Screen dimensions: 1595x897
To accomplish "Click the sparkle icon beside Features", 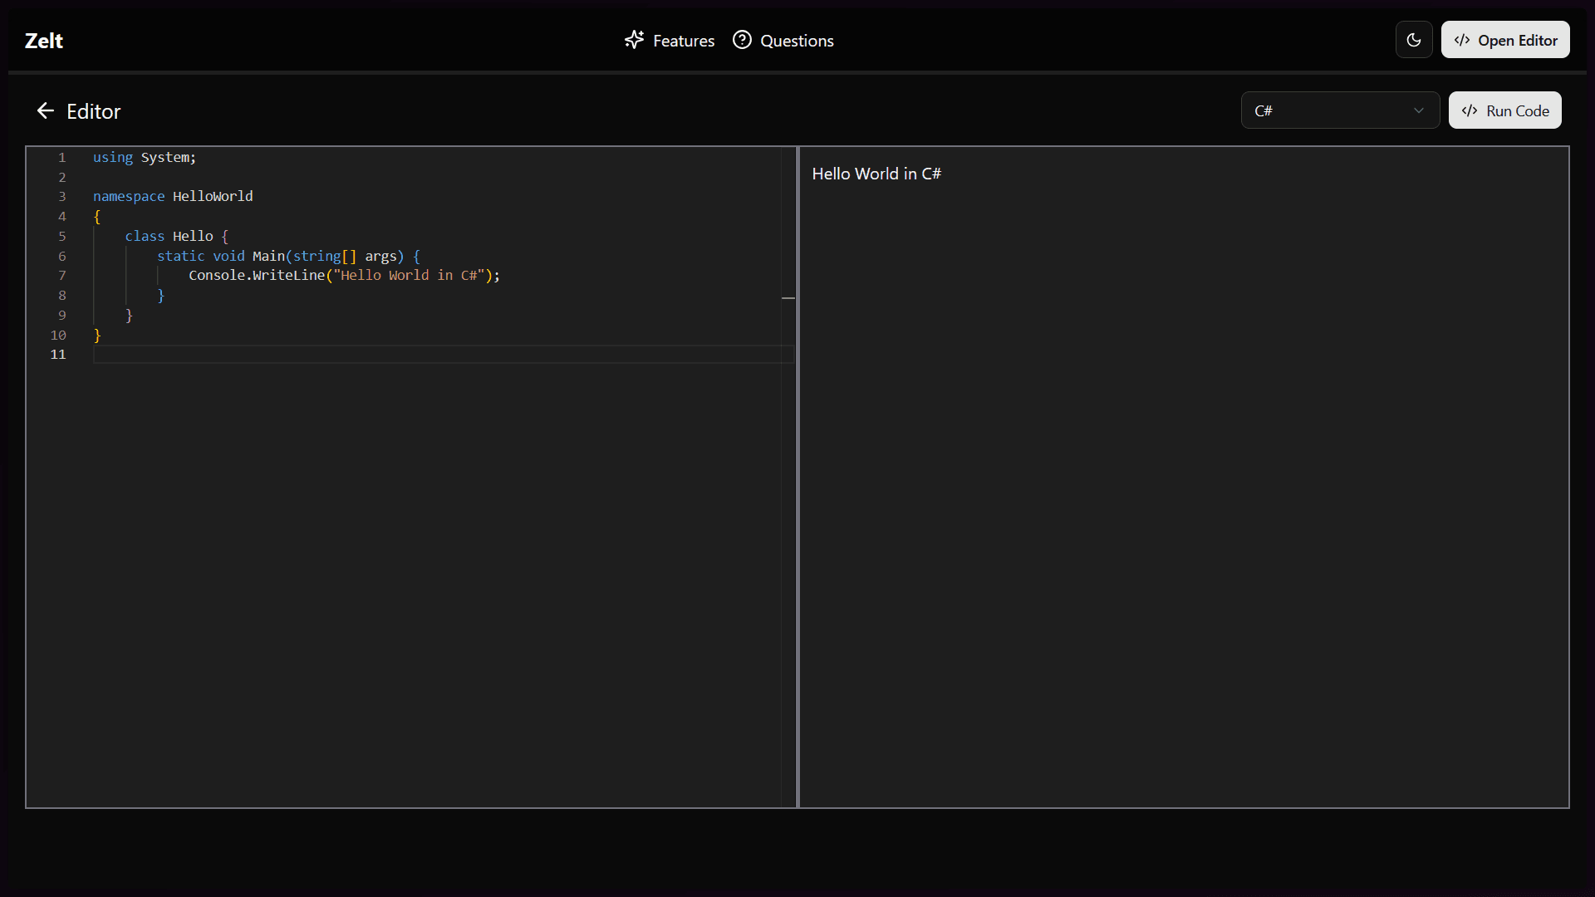I will tap(635, 40).
